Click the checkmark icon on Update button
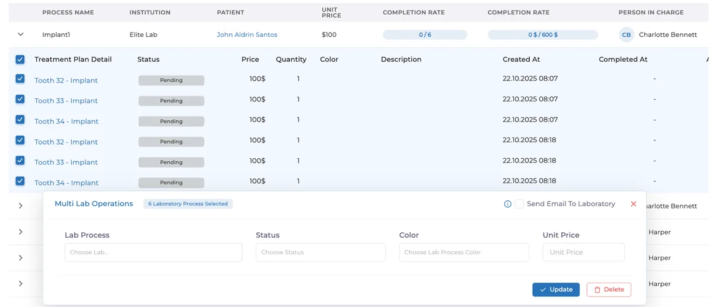Image resolution: width=712 pixels, height=307 pixels. pos(543,290)
